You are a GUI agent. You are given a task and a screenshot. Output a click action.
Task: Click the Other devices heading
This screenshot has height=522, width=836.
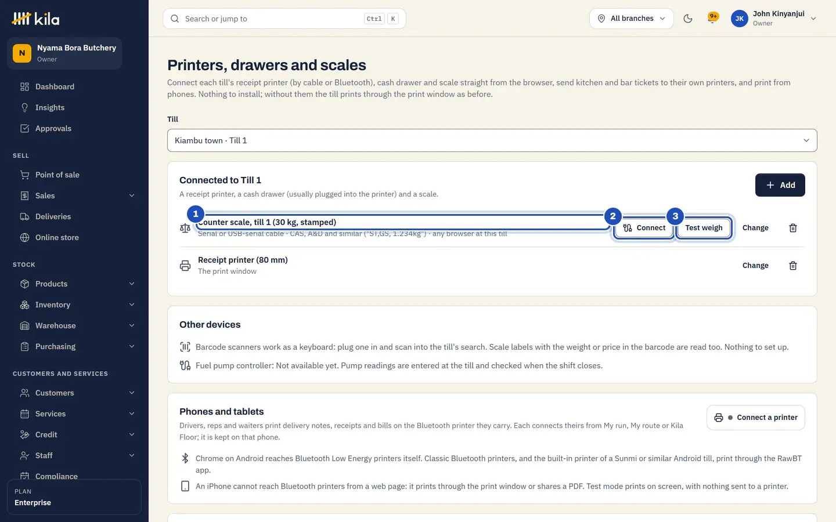(210, 325)
